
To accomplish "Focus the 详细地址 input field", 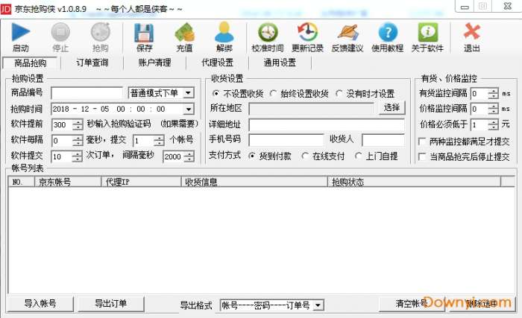I will pyautogui.click(x=327, y=124).
